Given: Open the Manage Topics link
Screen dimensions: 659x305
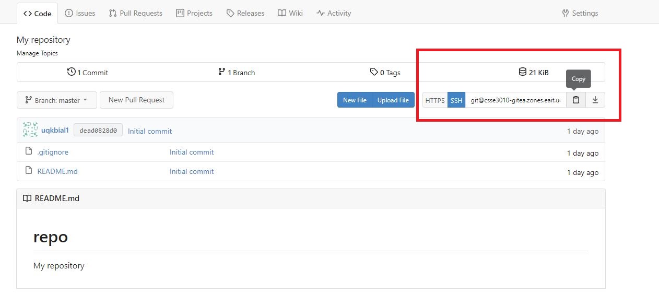Looking at the screenshot, I should pos(37,53).
